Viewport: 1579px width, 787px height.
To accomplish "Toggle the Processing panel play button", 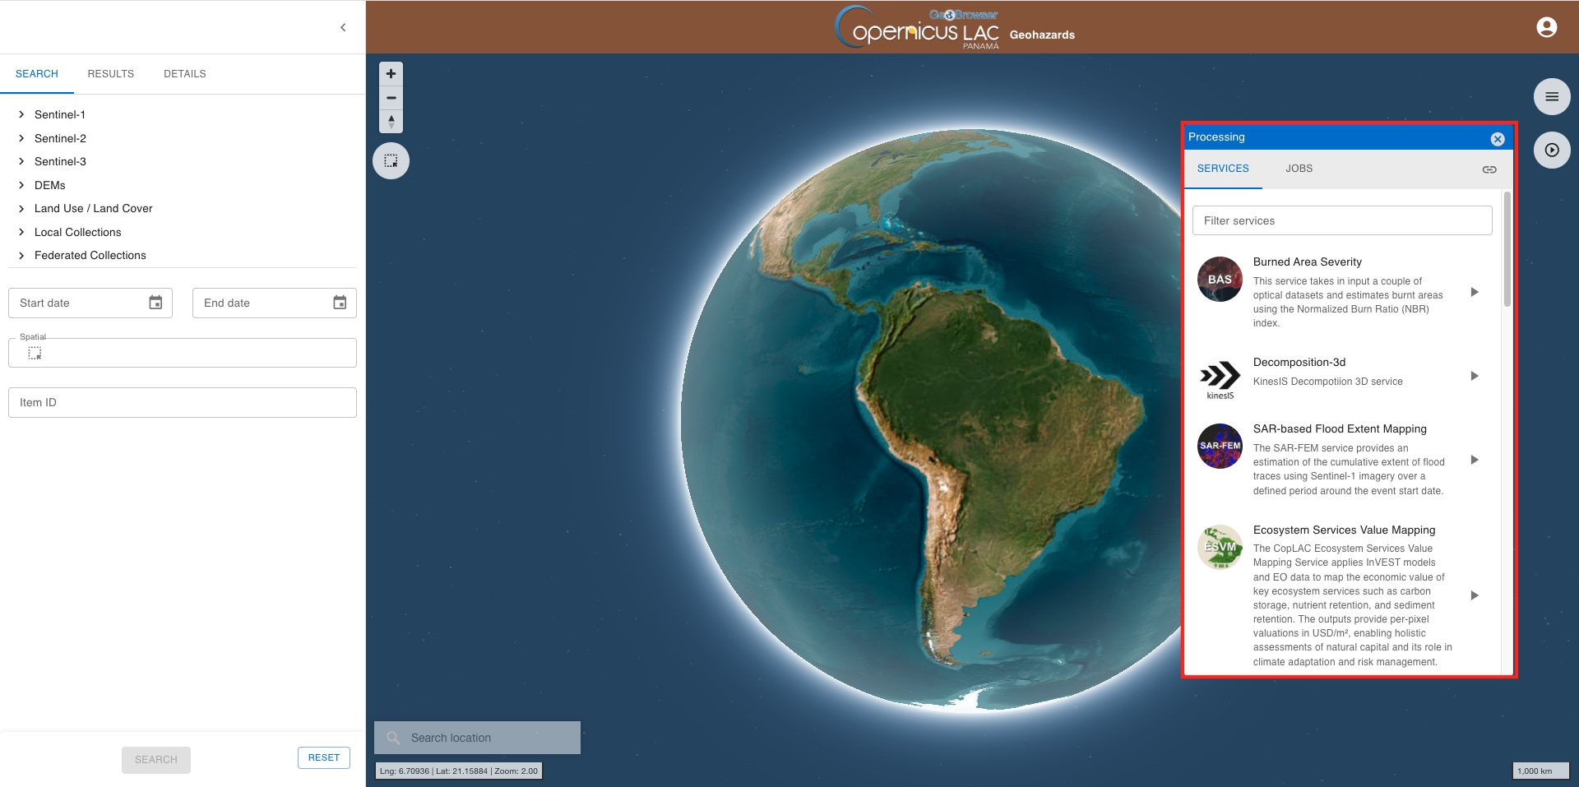I will [x=1551, y=150].
